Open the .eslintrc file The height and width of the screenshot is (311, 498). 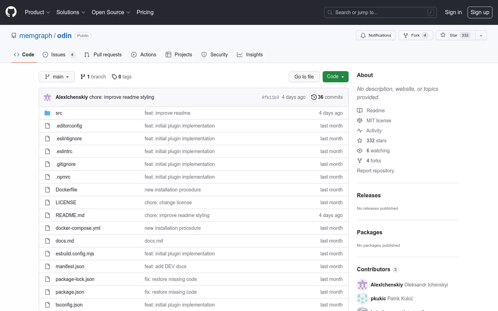[x=64, y=151]
